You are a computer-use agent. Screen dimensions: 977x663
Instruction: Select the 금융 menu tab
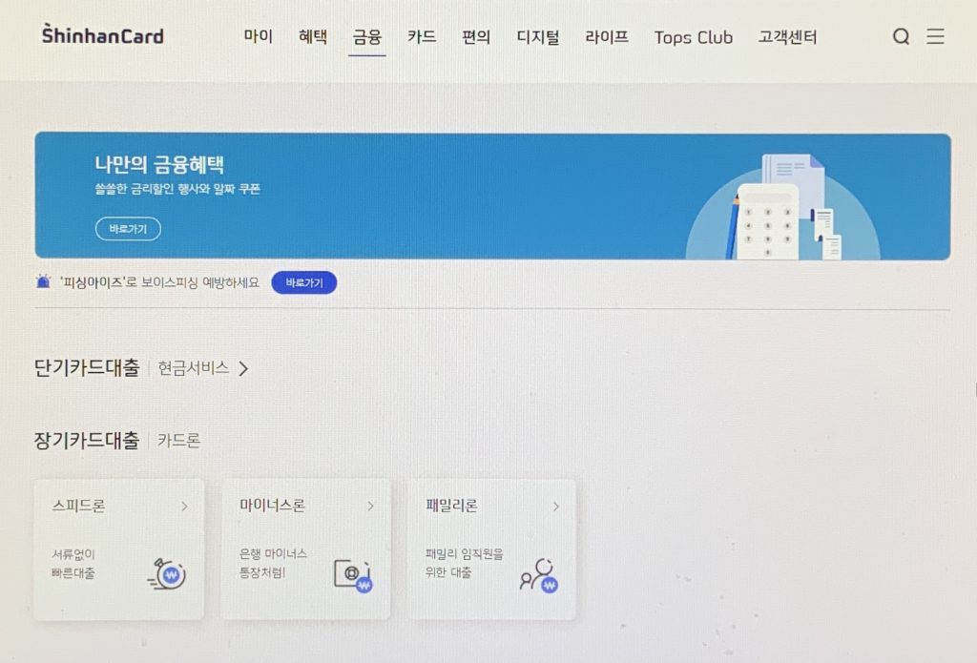367,37
